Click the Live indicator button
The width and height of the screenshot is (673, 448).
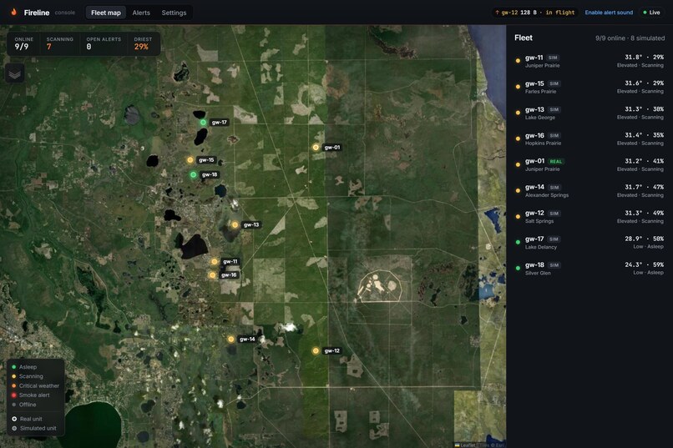click(x=651, y=13)
